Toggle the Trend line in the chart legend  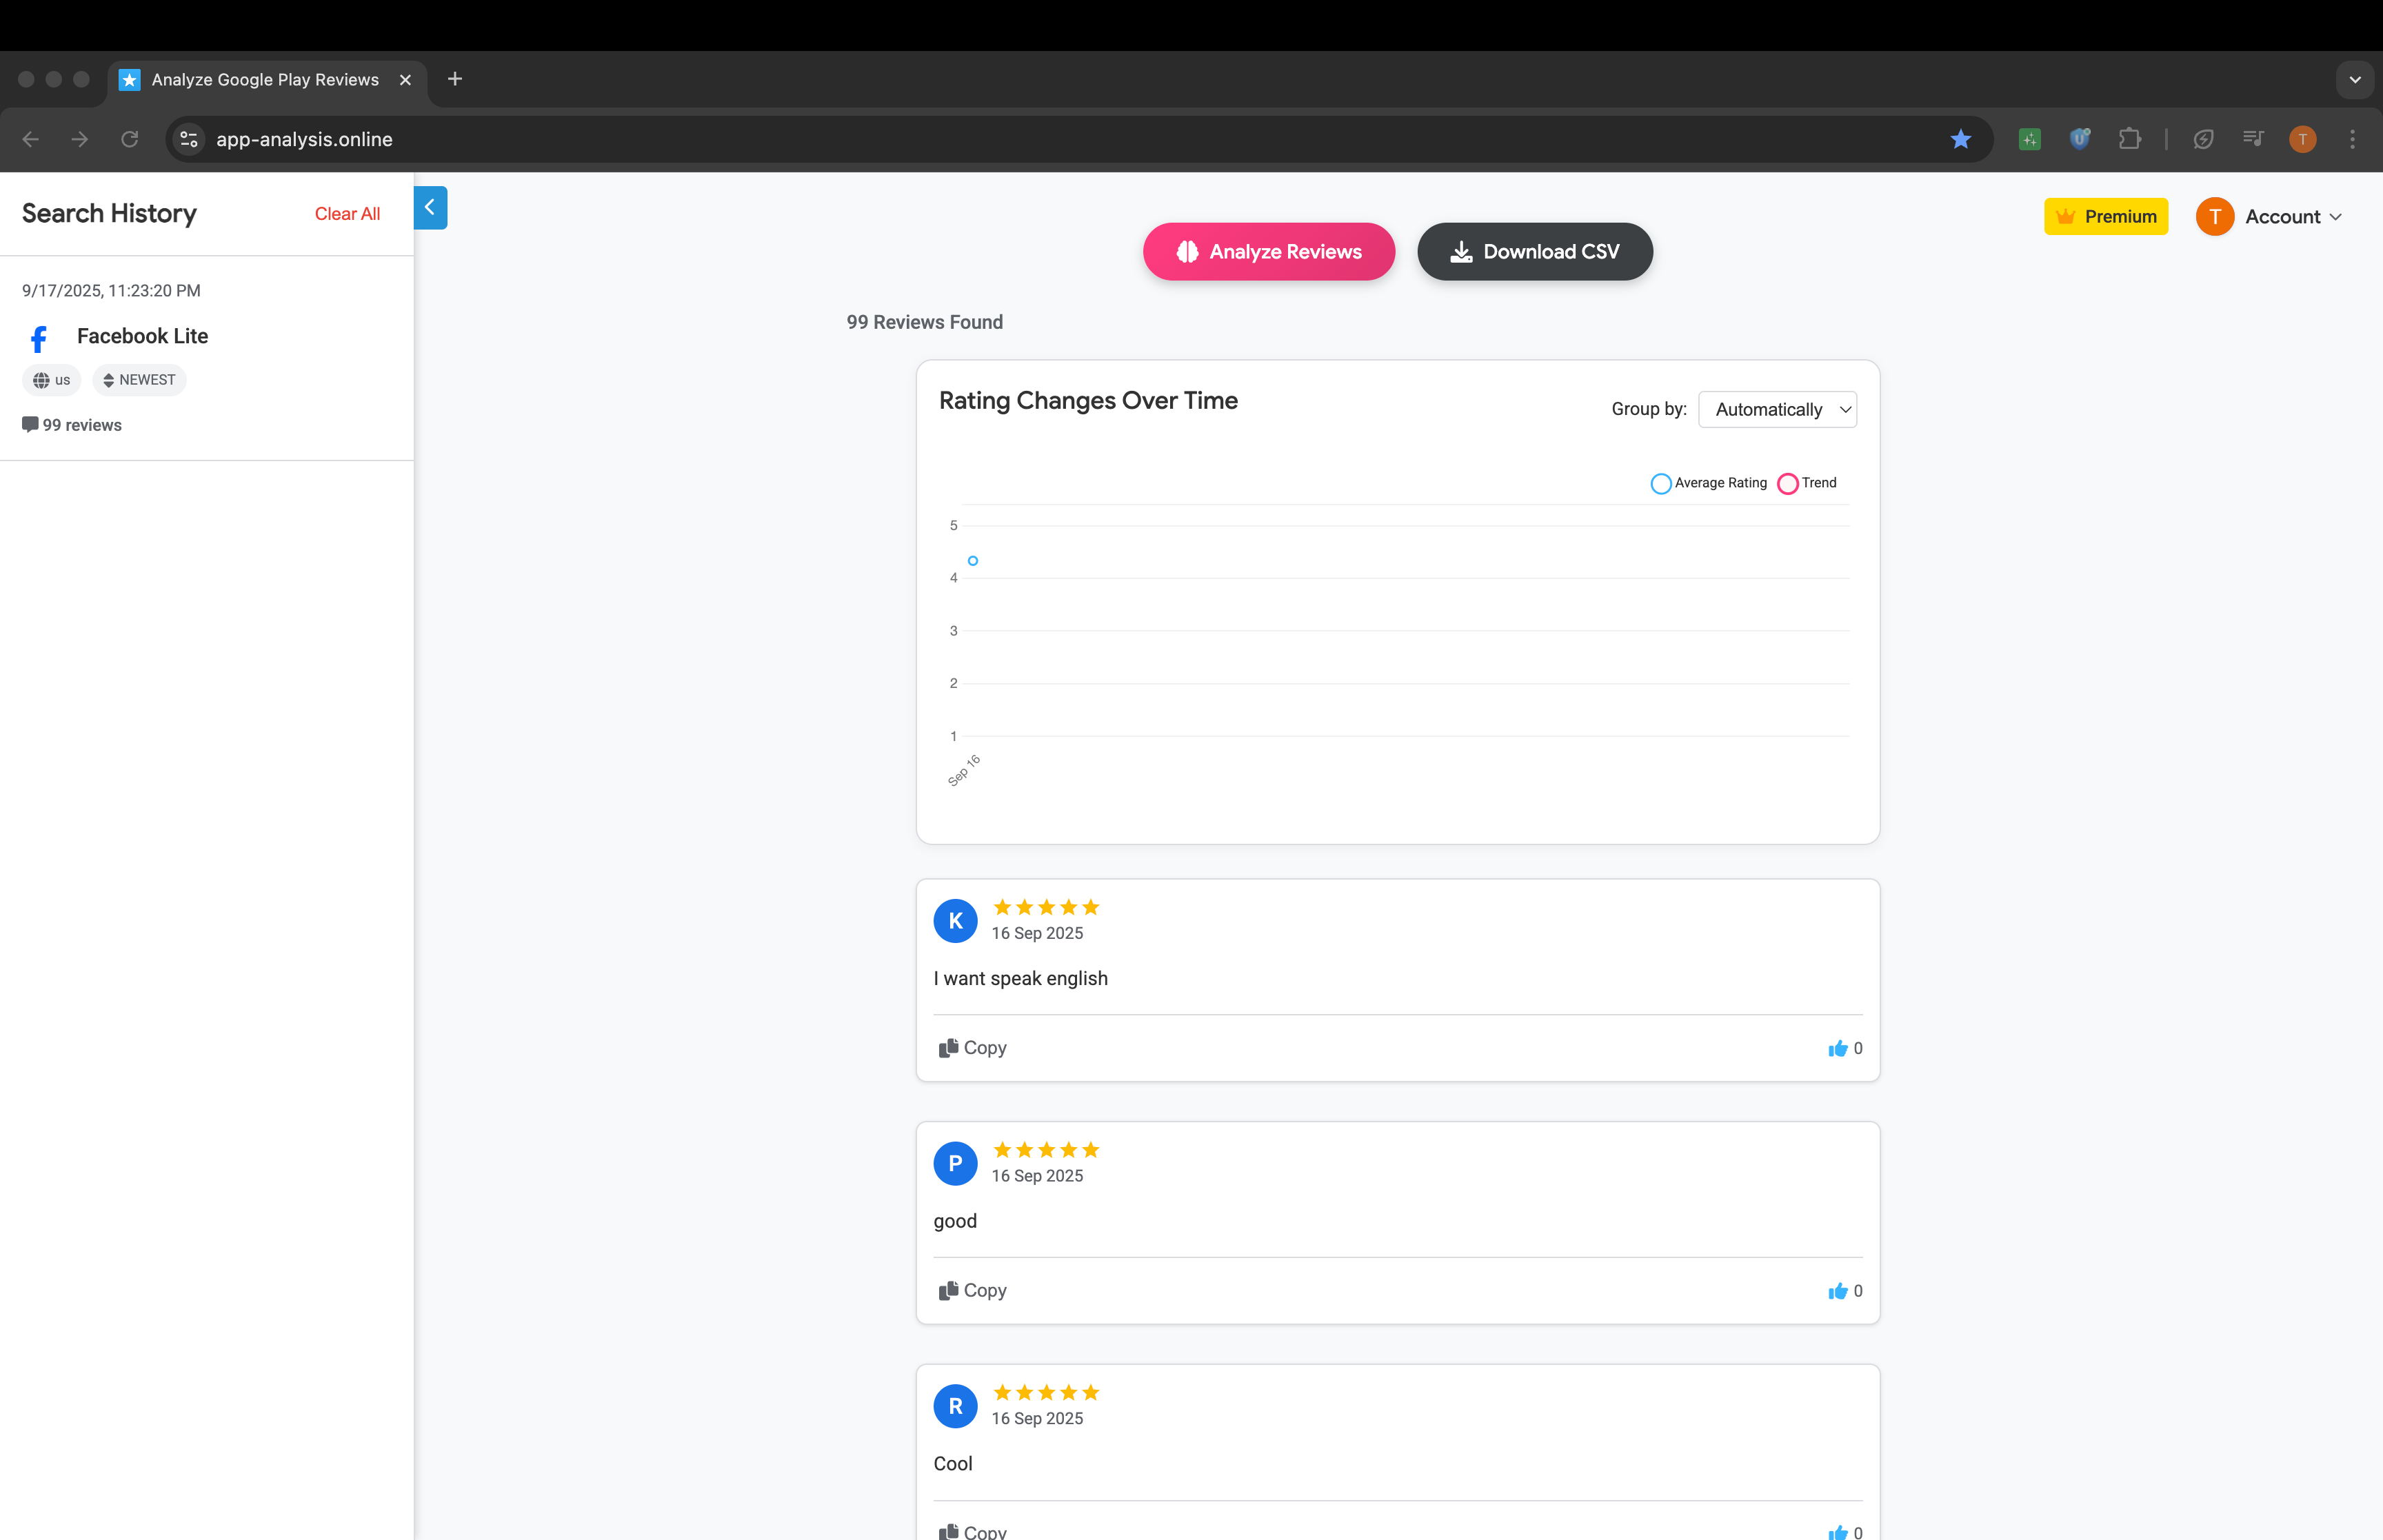[1807, 483]
